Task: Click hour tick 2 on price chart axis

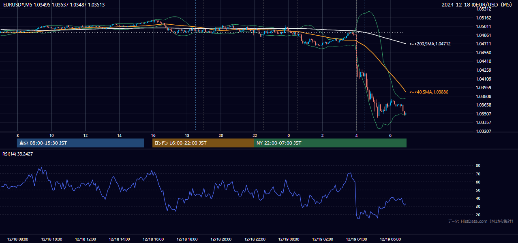Action: pyautogui.click(x=323, y=135)
